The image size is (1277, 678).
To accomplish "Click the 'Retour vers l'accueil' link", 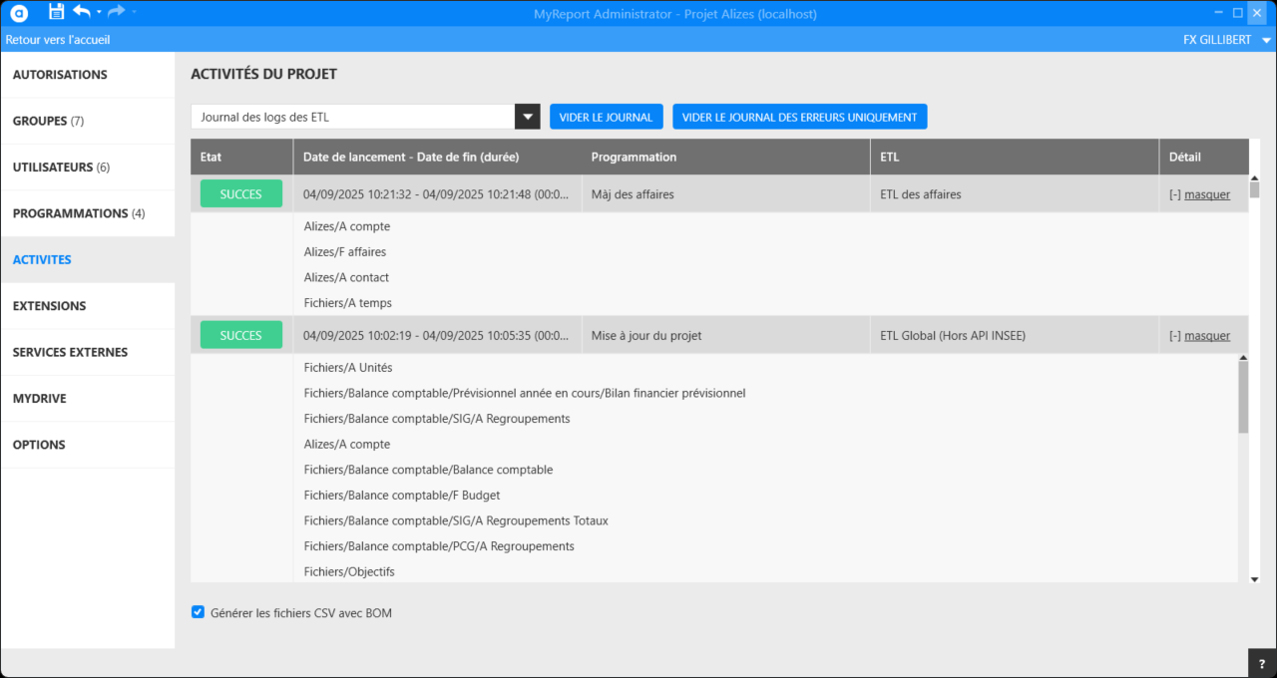I will pyautogui.click(x=58, y=40).
